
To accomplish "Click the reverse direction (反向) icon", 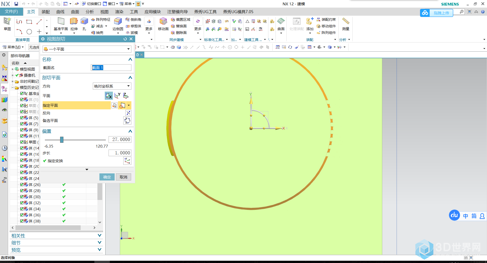I will coord(128,113).
